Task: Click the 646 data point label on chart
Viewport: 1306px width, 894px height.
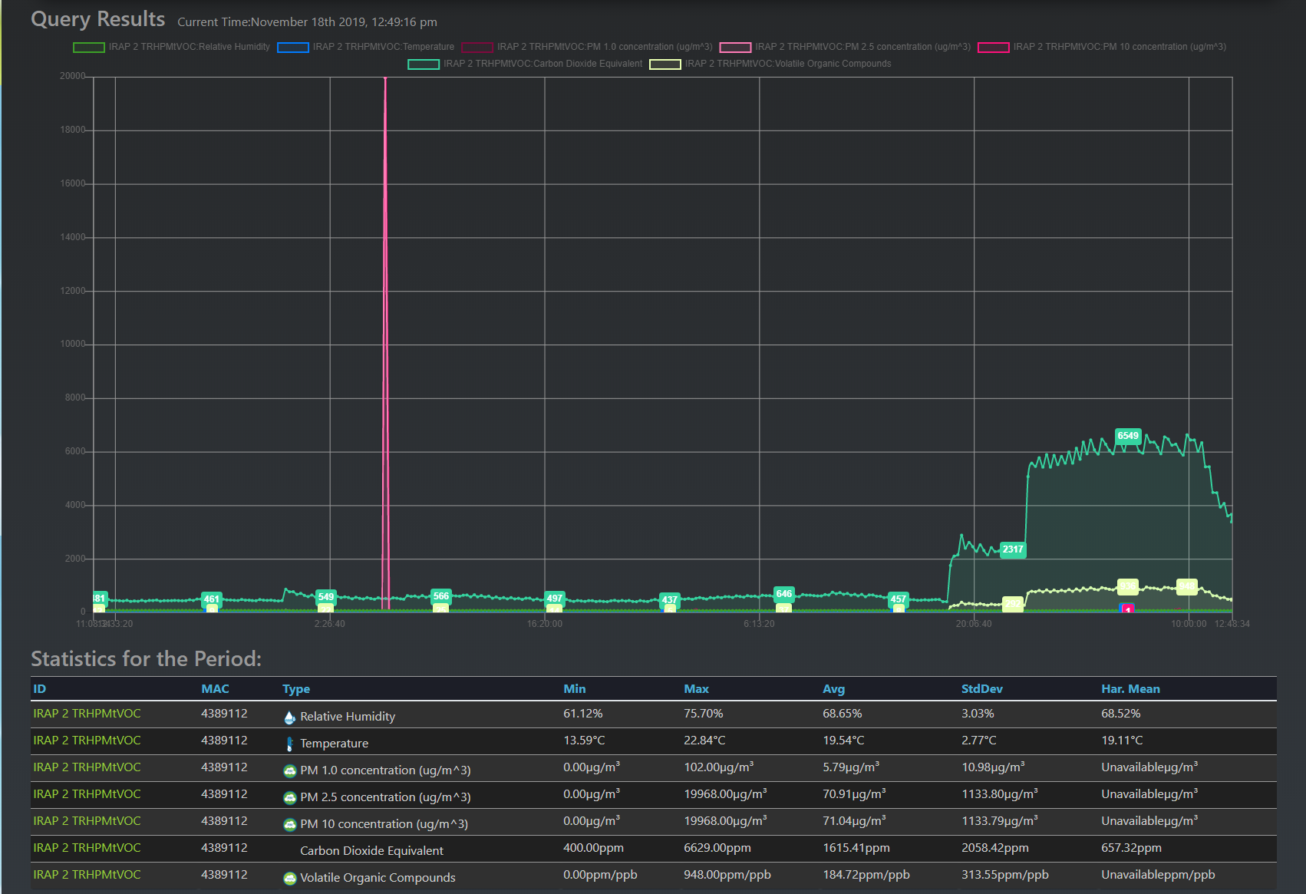Action: point(783,594)
